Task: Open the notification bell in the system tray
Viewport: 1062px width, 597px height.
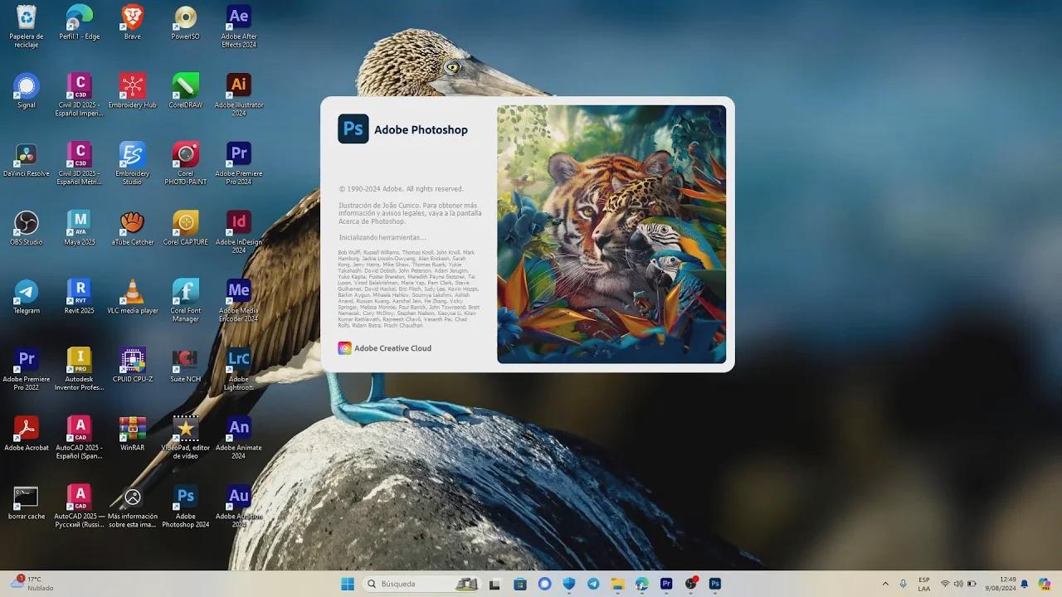Action: (1023, 584)
